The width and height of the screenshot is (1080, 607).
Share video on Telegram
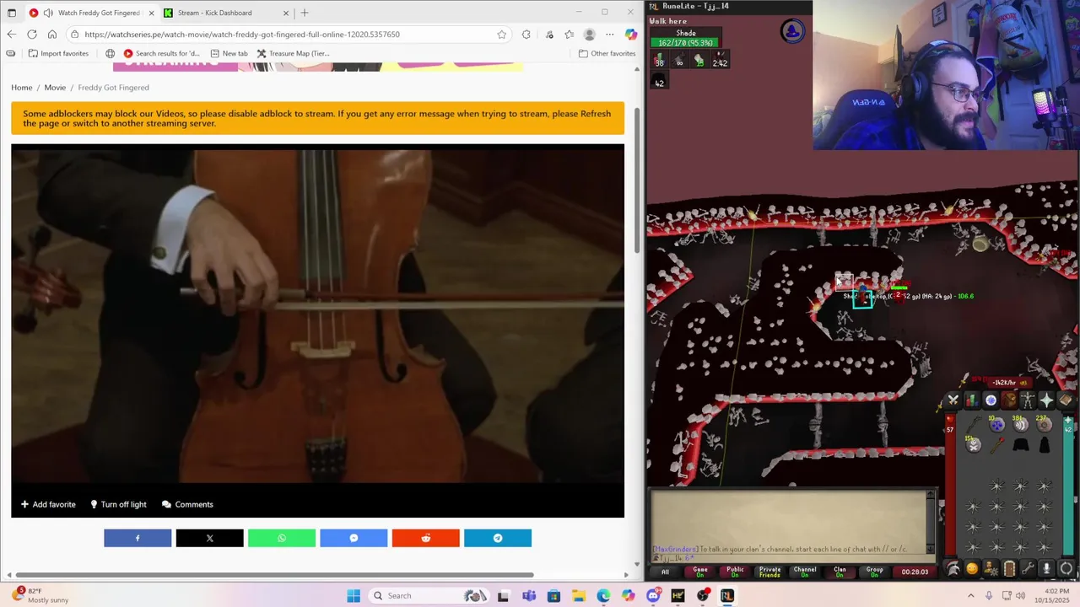(x=498, y=538)
